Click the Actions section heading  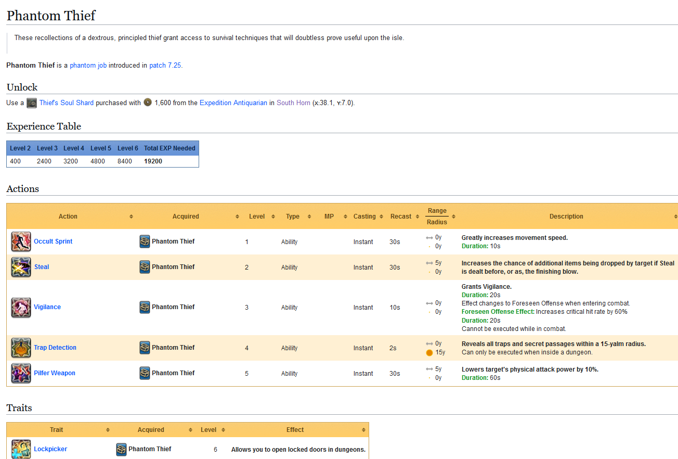[22, 188]
